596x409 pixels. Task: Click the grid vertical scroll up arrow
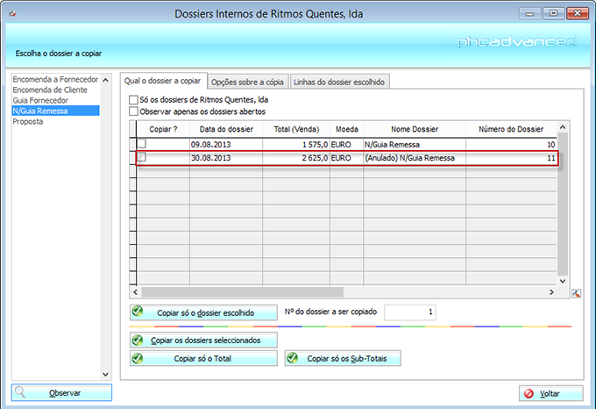click(563, 127)
